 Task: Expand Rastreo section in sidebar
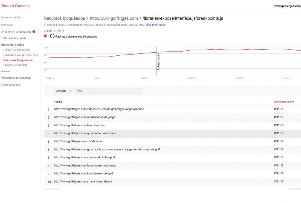(x=6, y=71)
